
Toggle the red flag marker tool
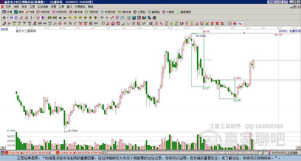(44, 18)
